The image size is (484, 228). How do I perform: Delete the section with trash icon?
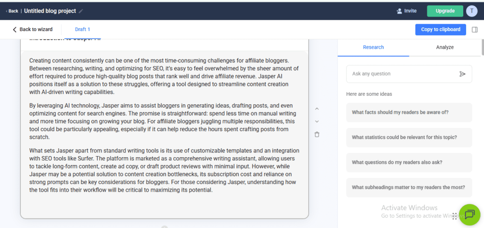[x=317, y=135]
